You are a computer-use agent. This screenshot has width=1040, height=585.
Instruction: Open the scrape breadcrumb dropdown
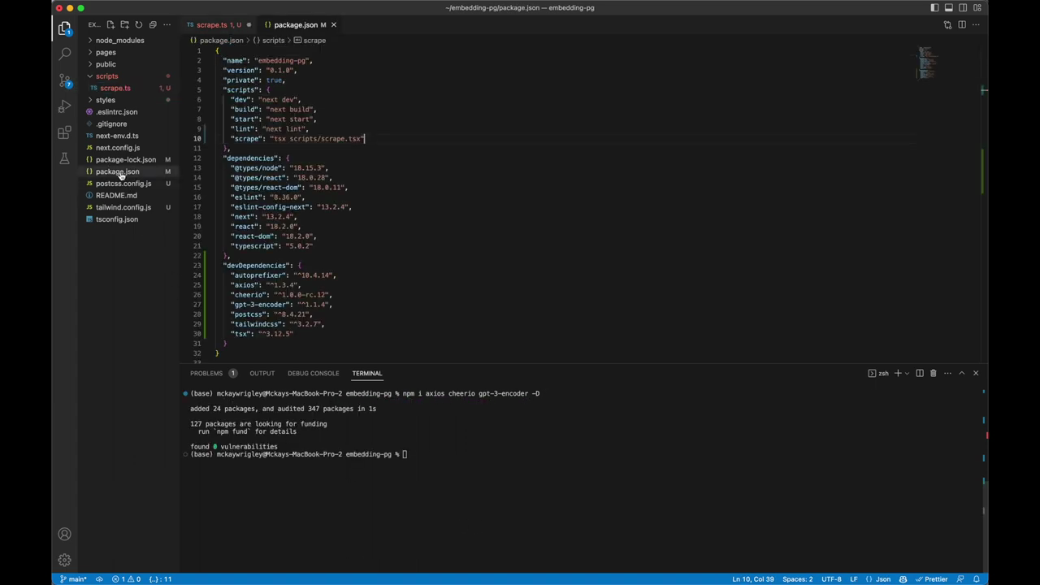310,41
